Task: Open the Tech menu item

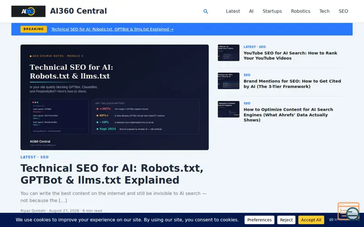Action: 324,11
